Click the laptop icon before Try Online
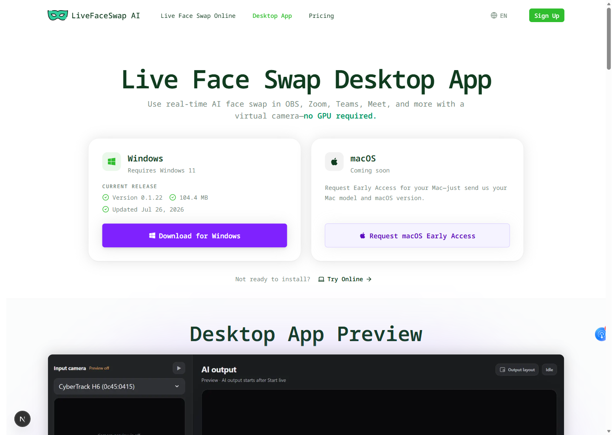The image size is (612, 435). (x=321, y=279)
